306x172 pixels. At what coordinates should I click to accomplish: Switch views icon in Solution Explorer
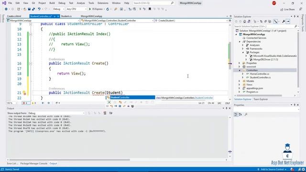[249, 21]
